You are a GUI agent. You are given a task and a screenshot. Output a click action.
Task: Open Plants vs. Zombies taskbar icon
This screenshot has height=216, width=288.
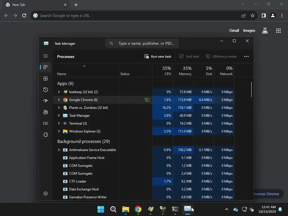(163, 209)
